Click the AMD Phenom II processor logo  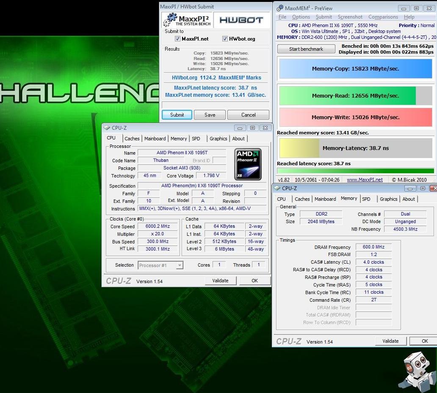click(248, 164)
